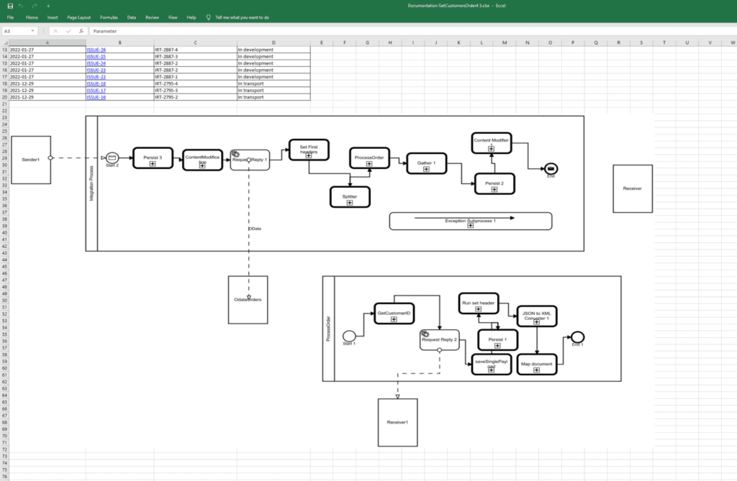Click plus marker on Content Modifier task
The width and height of the screenshot is (737, 481).
click(491, 148)
